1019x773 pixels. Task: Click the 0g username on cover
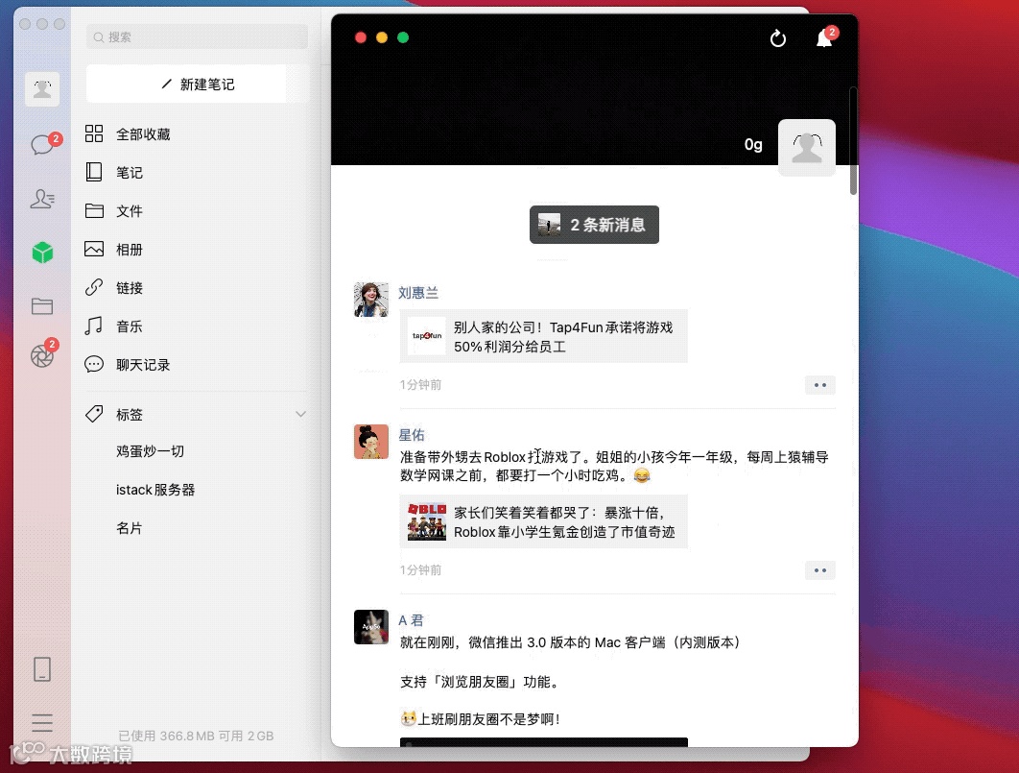pos(753,144)
